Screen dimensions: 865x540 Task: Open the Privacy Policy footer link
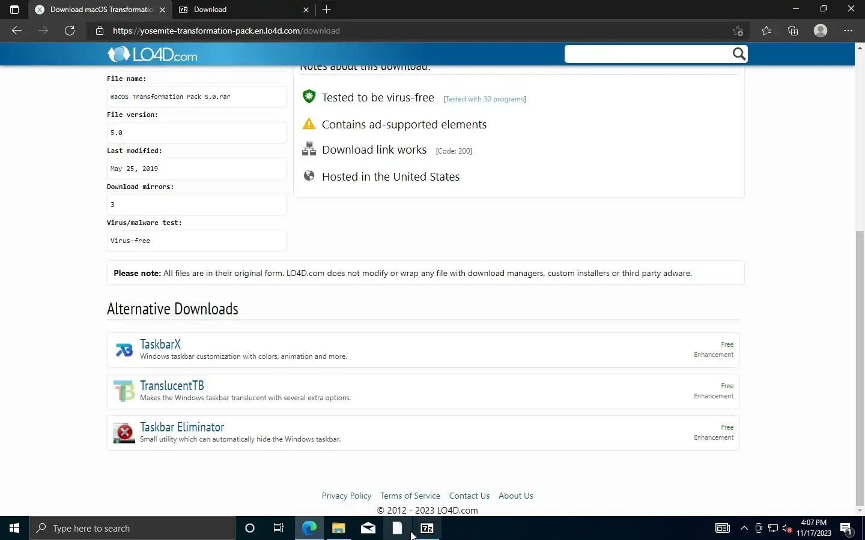[x=347, y=496]
